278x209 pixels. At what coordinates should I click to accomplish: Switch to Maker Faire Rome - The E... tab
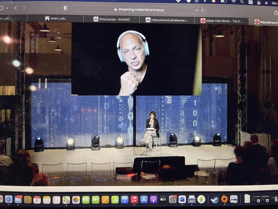[222, 21]
